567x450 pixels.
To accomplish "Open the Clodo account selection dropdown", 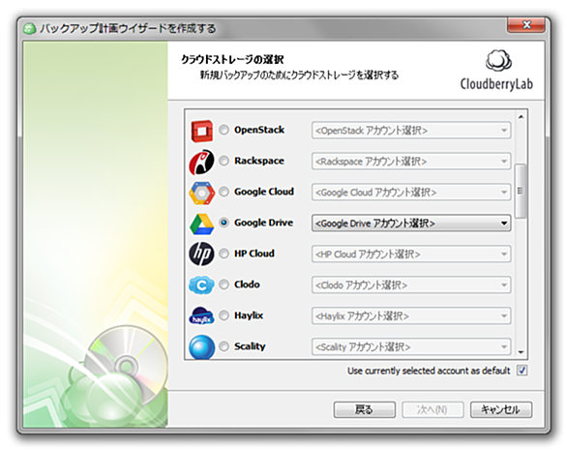I will [411, 285].
